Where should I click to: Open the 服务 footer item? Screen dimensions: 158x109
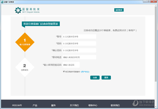click(53, 105)
